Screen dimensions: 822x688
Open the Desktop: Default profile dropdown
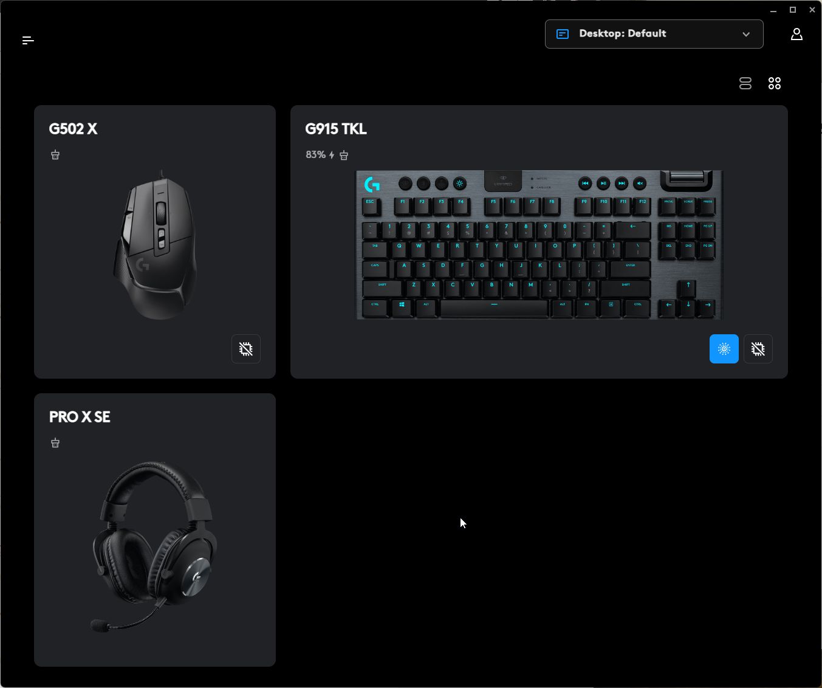(654, 34)
